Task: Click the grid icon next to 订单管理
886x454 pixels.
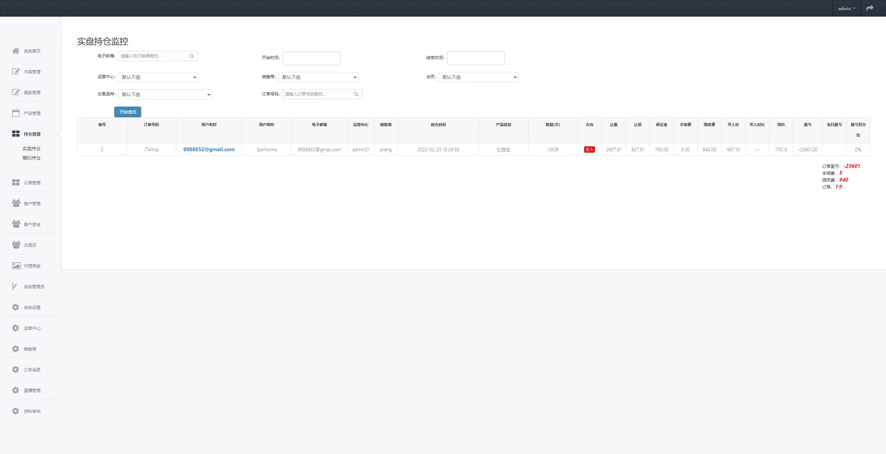Action: pyautogui.click(x=16, y=182)
